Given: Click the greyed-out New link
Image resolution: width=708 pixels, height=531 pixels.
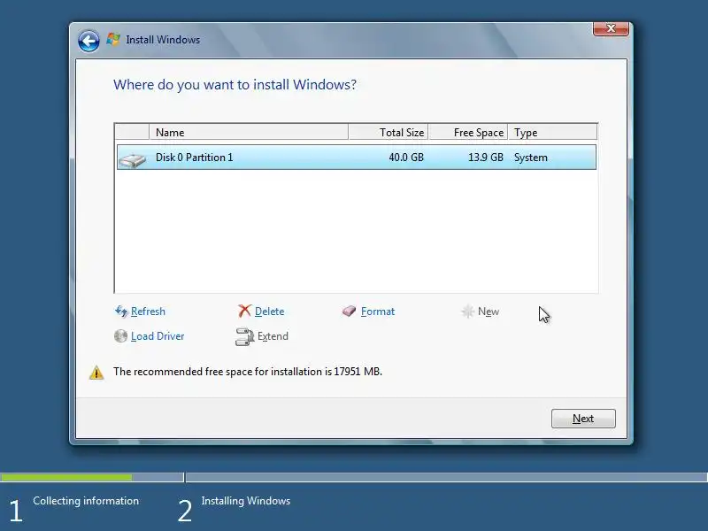Looking at the screenshot, I should pyautogui.click(x=489, y=312).
